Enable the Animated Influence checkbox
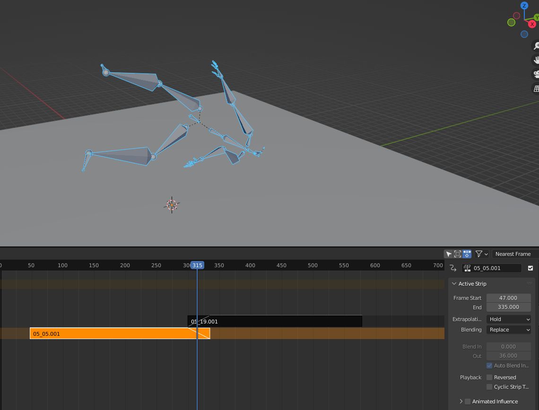This screenshot has width=539, height=410. pos(468,401)
